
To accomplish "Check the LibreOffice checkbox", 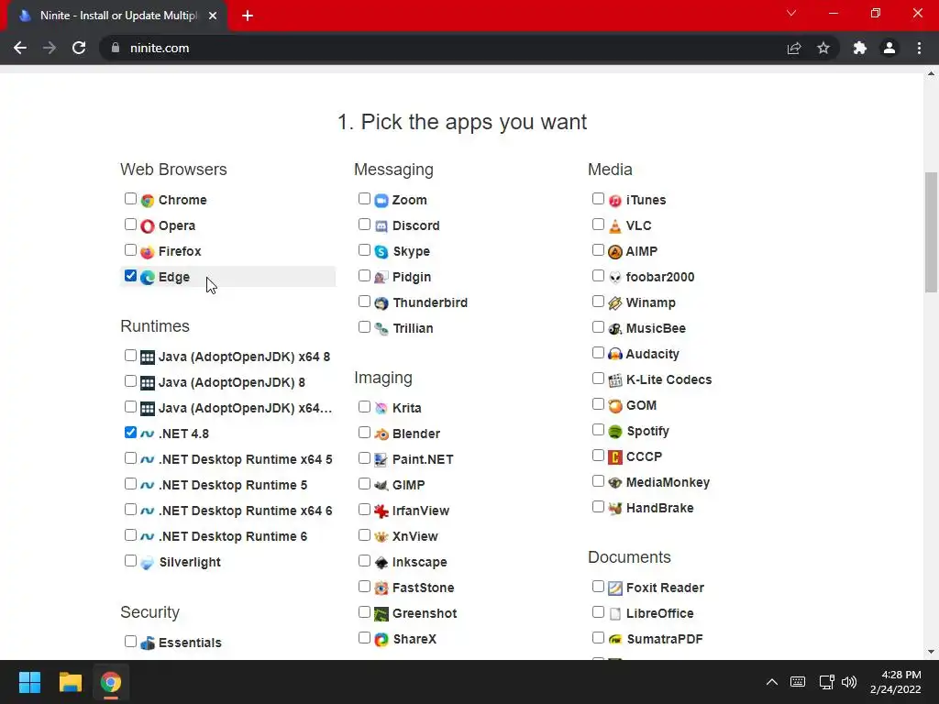I will pyautogui.click(x=598, y=611).
